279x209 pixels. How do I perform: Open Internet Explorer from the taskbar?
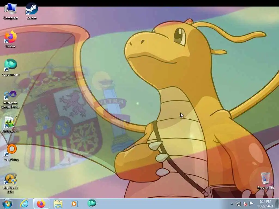[x=24, y=204]
